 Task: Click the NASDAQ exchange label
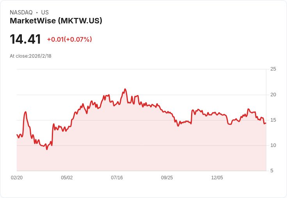pos(21,12)
